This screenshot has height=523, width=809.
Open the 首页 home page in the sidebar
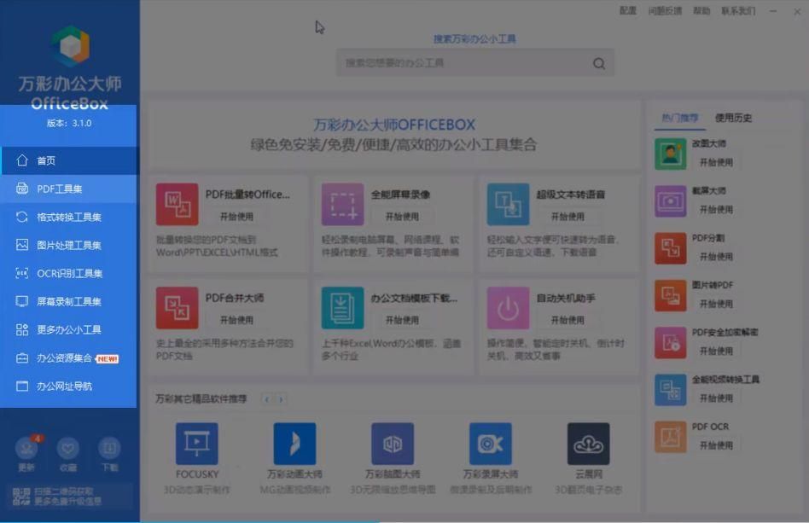pos(70,160)
